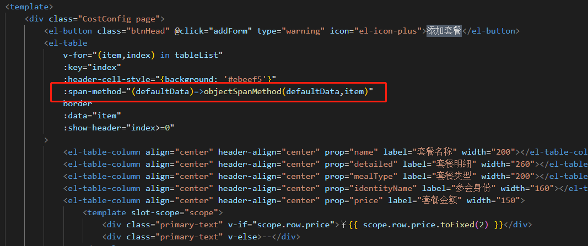Click prop="name" in the first table column
Image resolution: width=588 pixels, height=246 pixels.
click(x=352, y=152)
